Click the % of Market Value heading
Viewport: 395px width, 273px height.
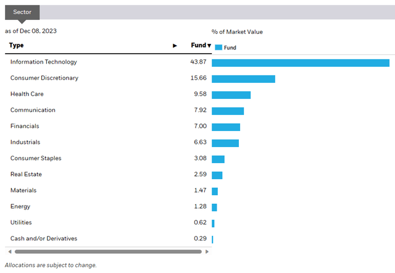coord(237,32)
